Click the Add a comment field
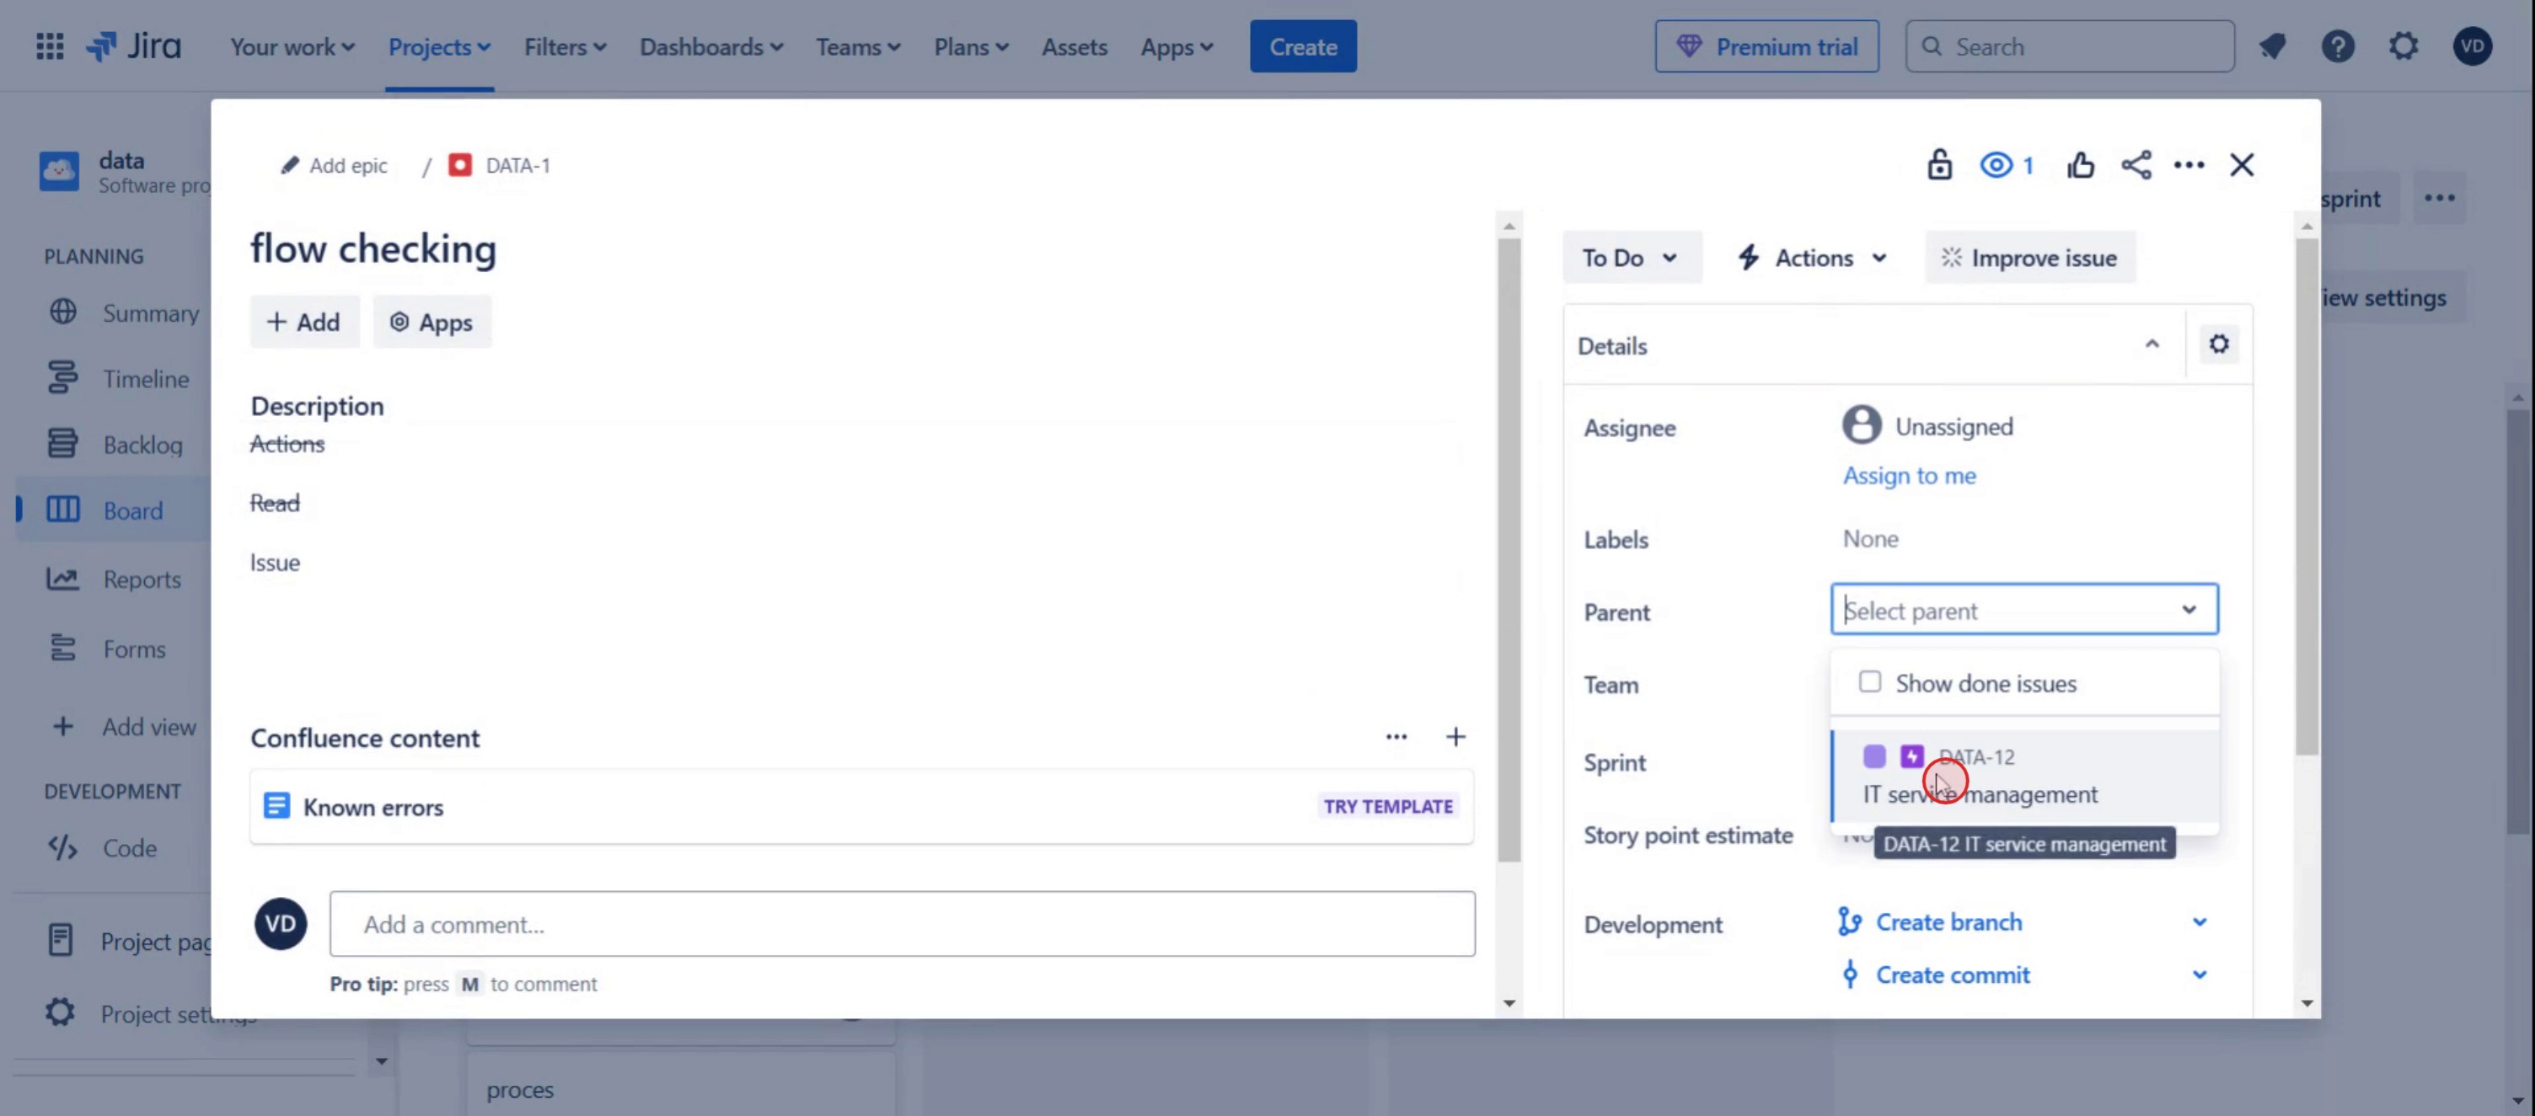The height and width of the screenshot is (1116, 2535). click(x=902, y=924)
